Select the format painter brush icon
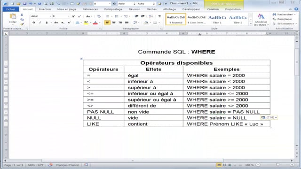The height and width of the screenshot is (169, 301). [22, 24]
